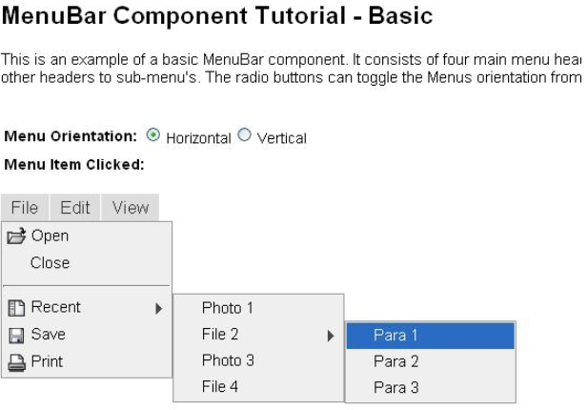Click the Print printer icon
The height and width of the screenshot is (410, 588).
[x=16, y=361]
